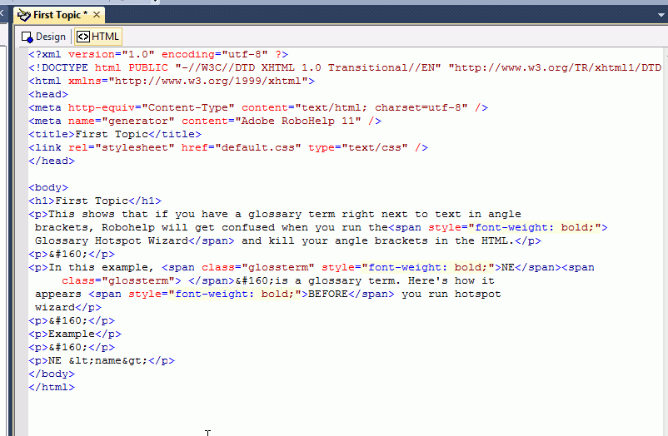Screen dimensions: 668x436
Task: Click the 'This shows that if you have' line
Action: [x=275, y=214]
